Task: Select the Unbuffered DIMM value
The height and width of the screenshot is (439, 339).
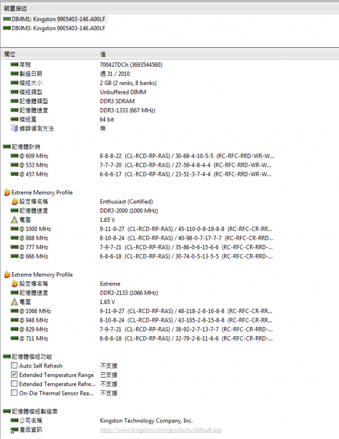Action: coord(123,92)
